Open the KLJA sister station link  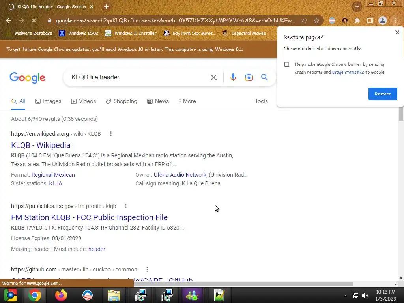pyautogui.click(x=56, y=183)
